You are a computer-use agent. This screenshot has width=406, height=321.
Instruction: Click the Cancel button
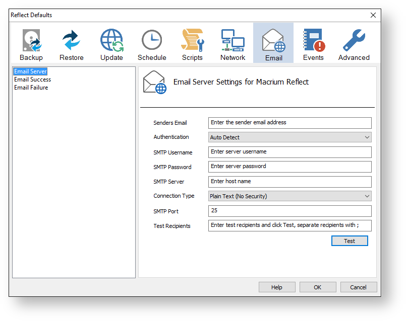tap(359, 287)
